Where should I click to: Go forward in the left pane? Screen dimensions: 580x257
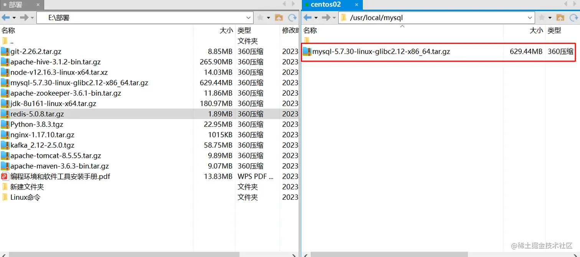point(24,18)
